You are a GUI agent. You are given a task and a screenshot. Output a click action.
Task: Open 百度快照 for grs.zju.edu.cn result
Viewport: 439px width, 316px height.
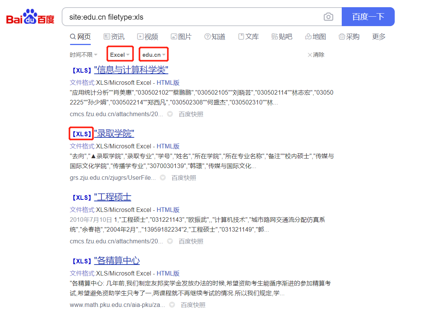(x=184, y=178)
